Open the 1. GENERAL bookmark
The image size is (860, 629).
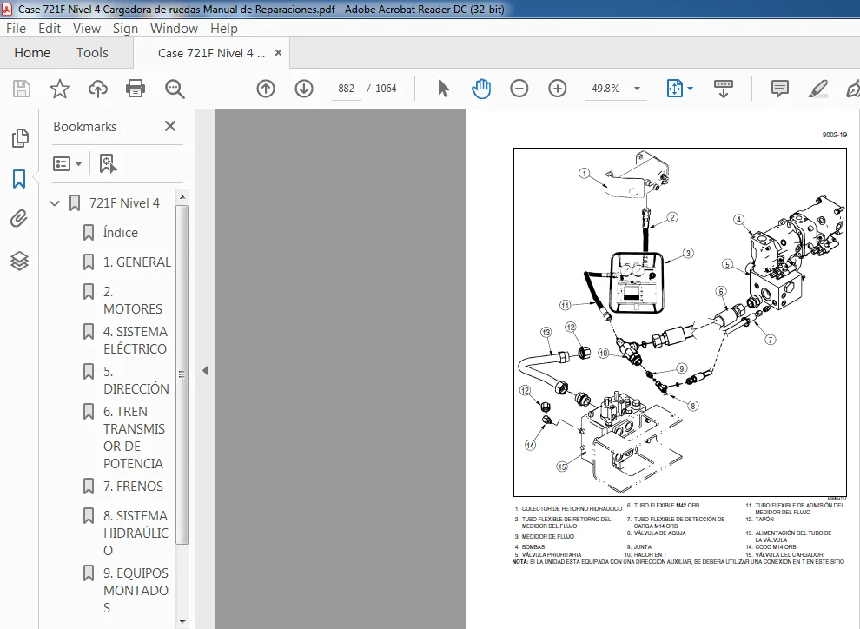click(137, 262)
